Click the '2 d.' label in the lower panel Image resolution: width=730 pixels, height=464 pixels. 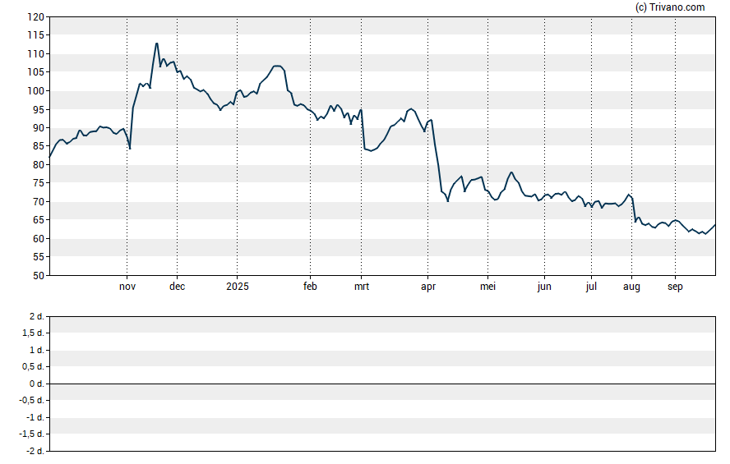pyautogui.click(x=35, y=316)
